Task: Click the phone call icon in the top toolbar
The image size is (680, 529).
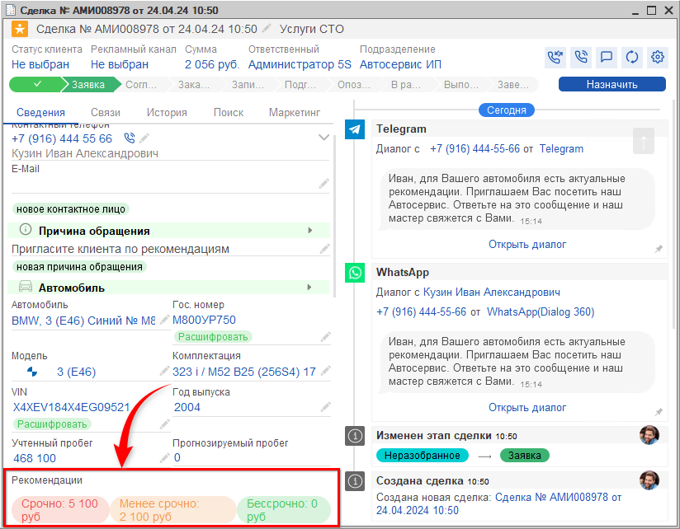Action: tap(581, 57)
